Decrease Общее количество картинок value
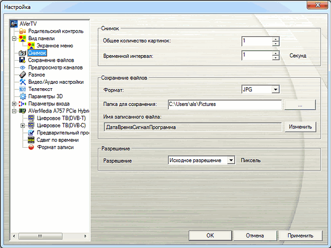 point(275,44)
